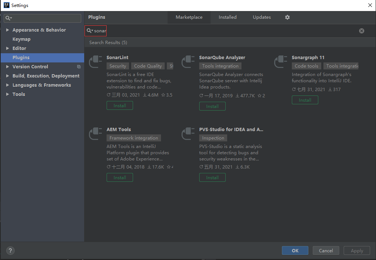Click the Cancel button
Viewport: 376px width, 260px height.
(326, 250)
